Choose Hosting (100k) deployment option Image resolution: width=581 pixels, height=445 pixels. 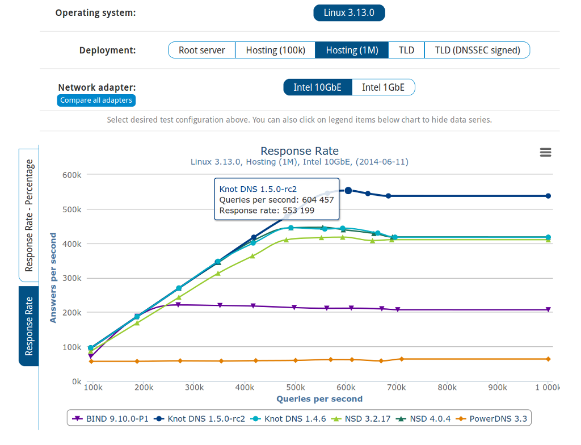click(275, 50)
